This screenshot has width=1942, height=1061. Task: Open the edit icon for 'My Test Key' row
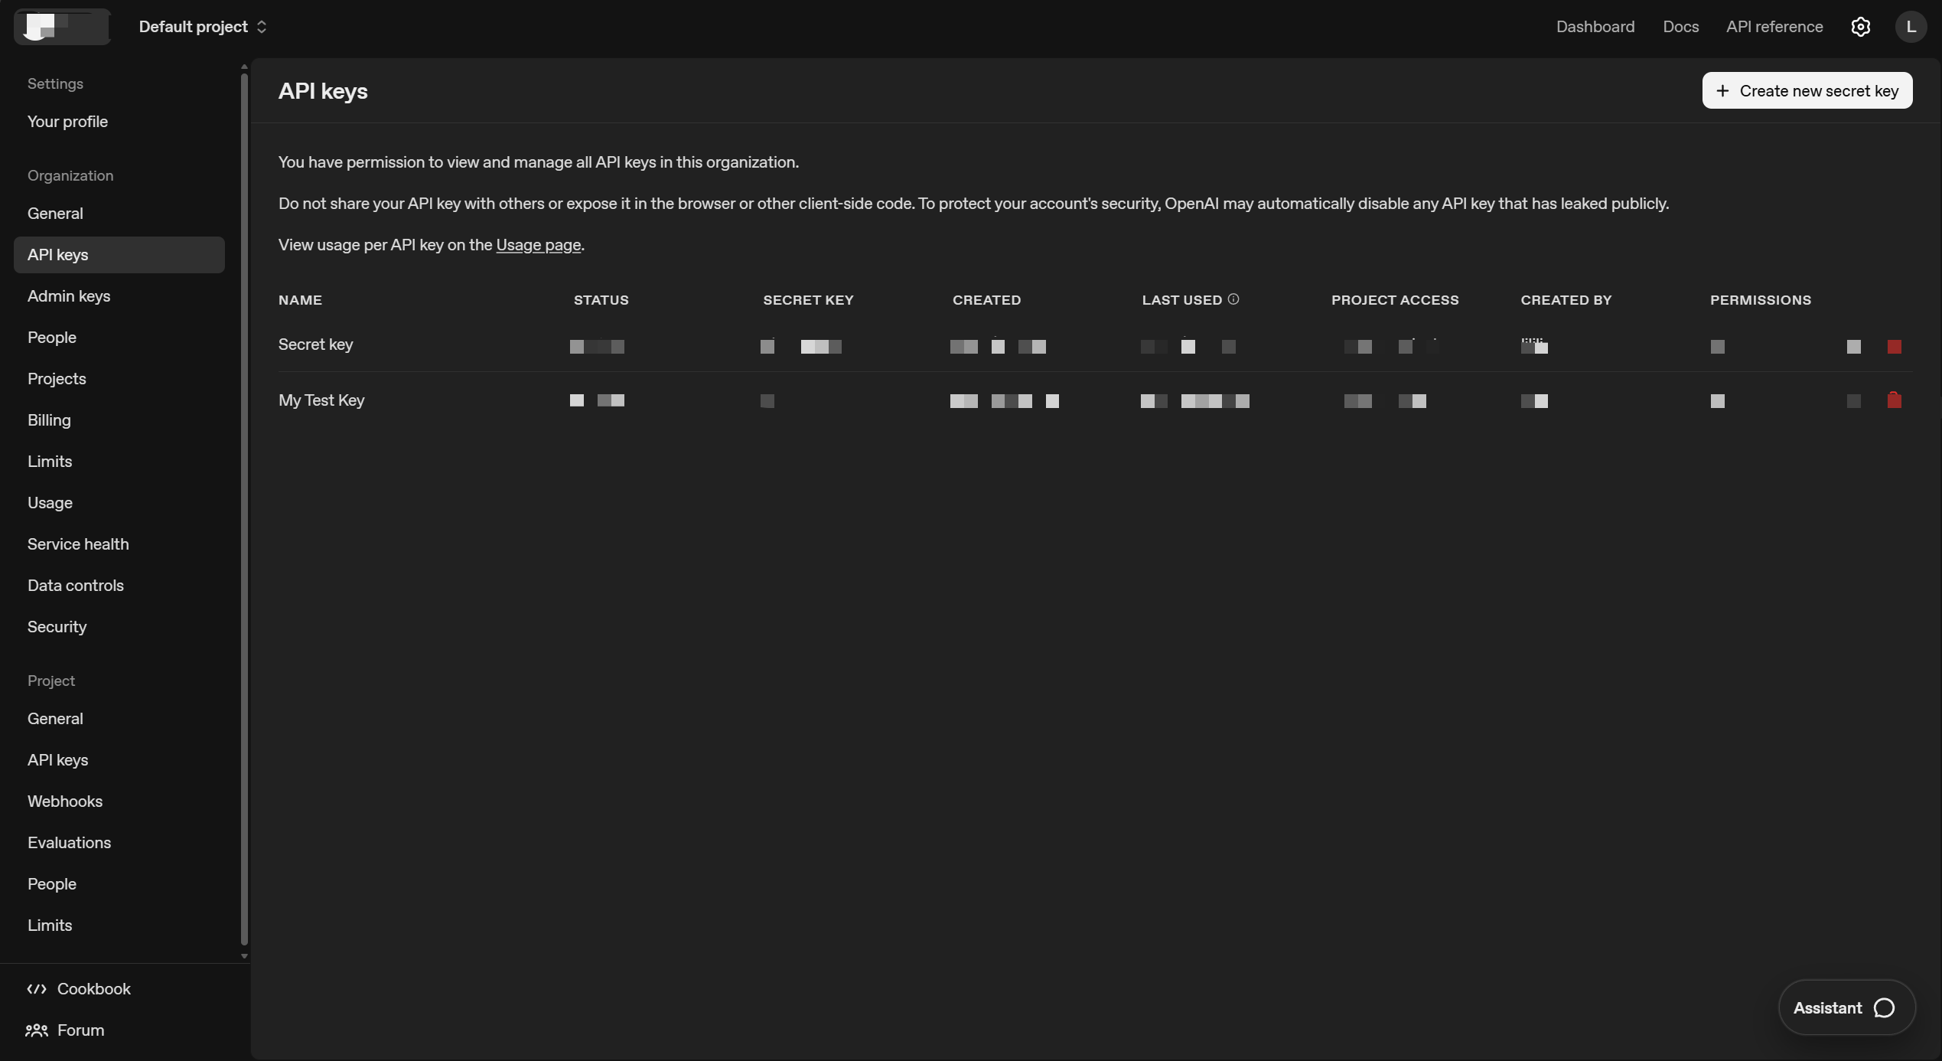click(1853, 400)
